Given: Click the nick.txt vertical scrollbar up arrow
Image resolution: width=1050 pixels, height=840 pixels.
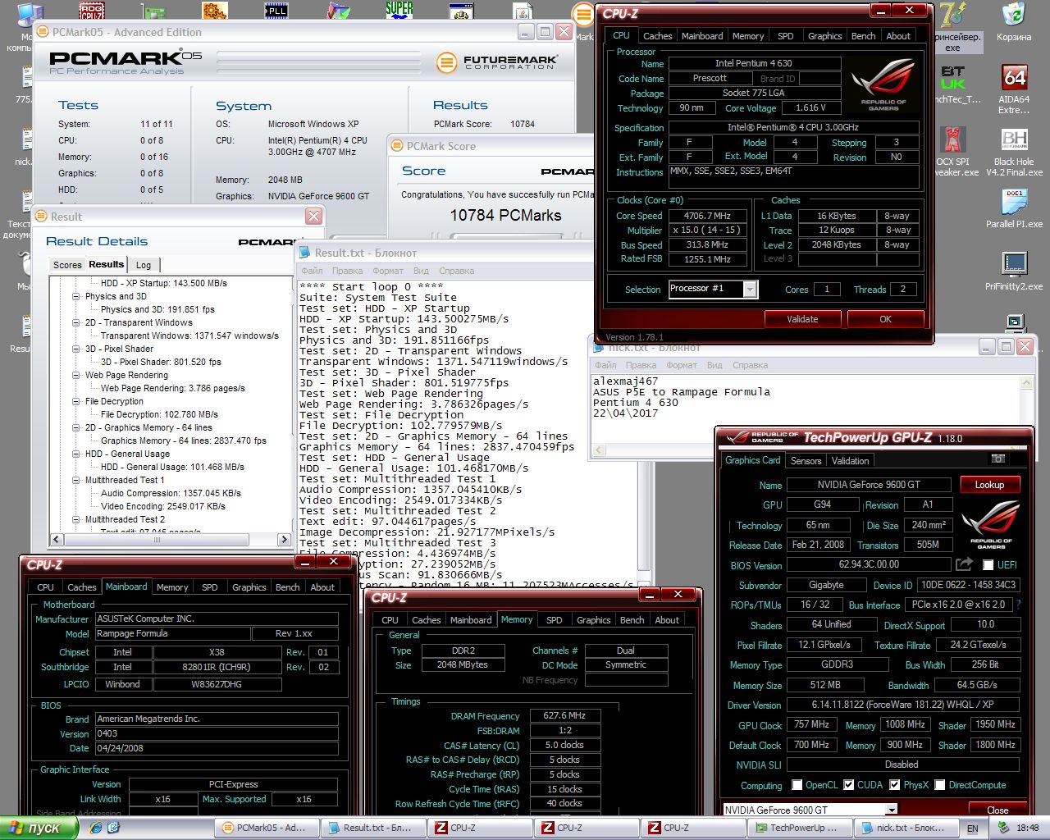Looking at the screenshot, I should coord(1026,383).
